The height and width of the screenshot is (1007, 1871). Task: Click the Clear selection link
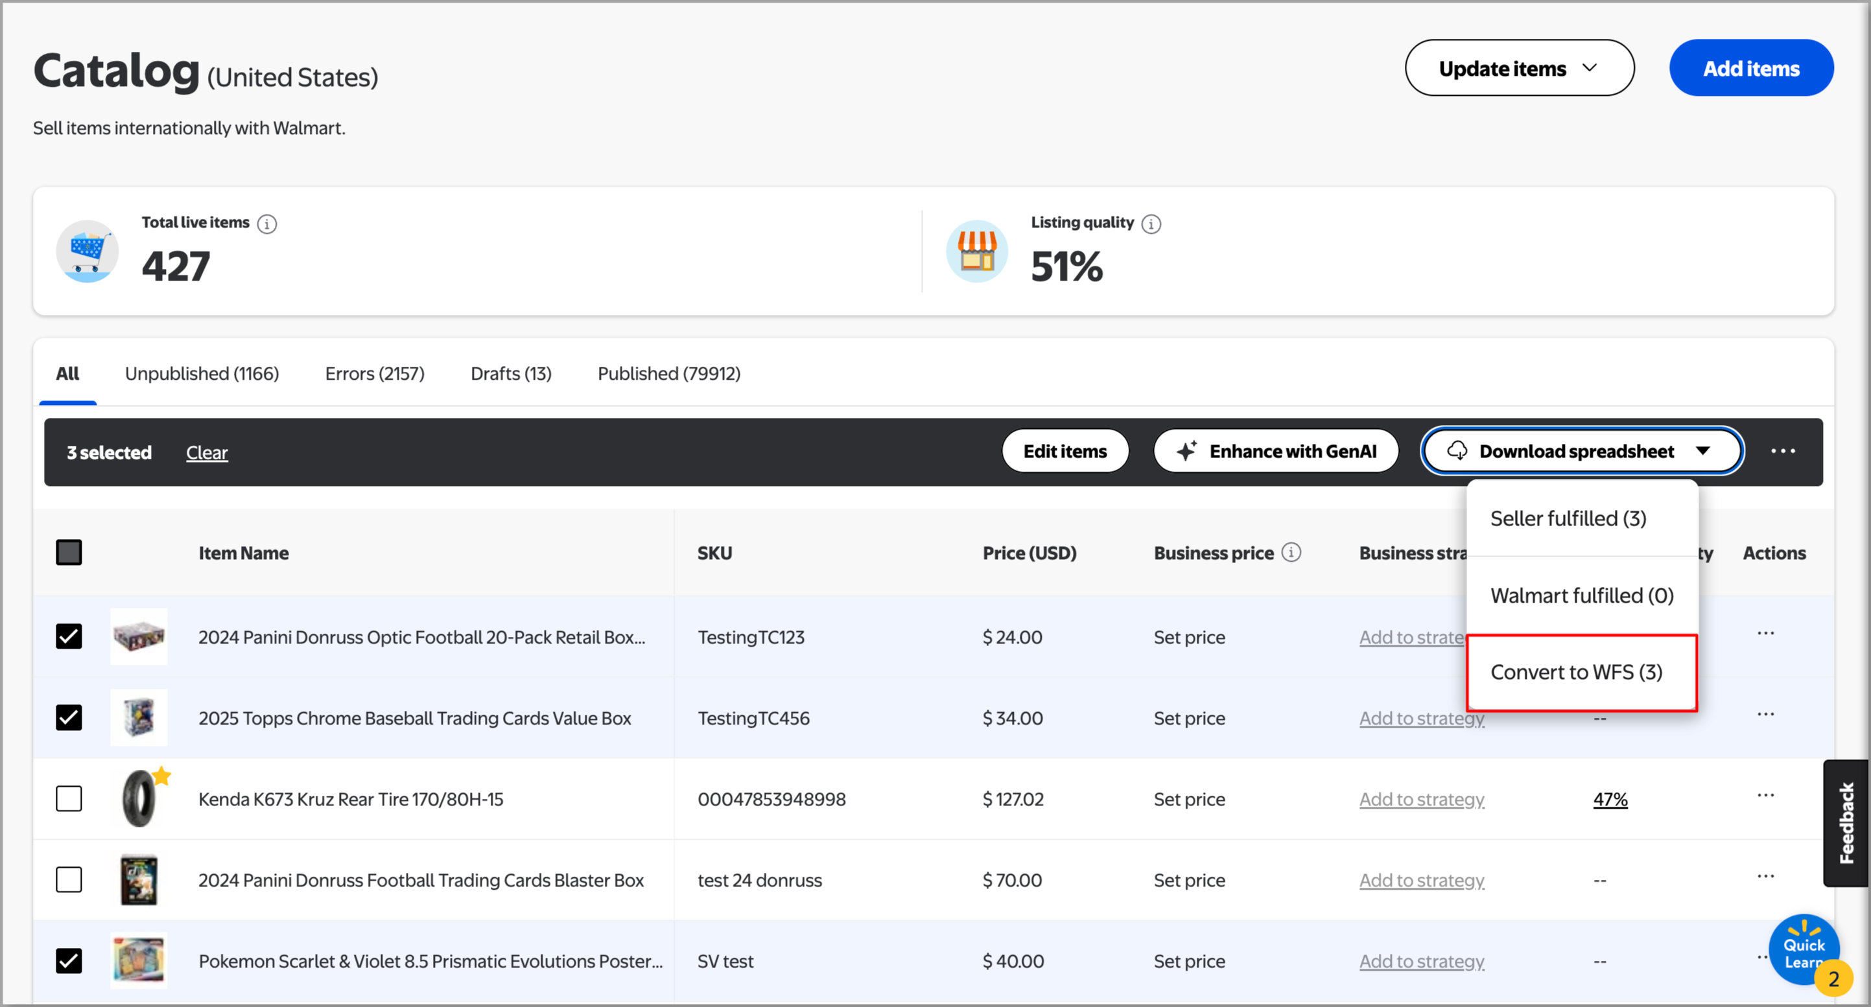(206, 452)
